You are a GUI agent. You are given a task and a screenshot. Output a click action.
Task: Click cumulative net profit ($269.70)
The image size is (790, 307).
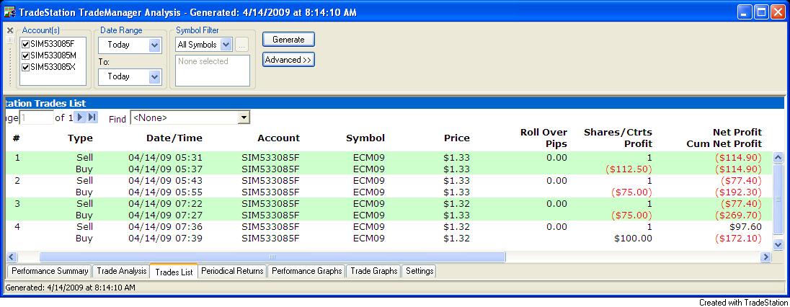coord(738,215)
